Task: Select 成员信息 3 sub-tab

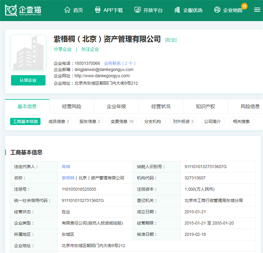Action: click(x=59, y=122)
